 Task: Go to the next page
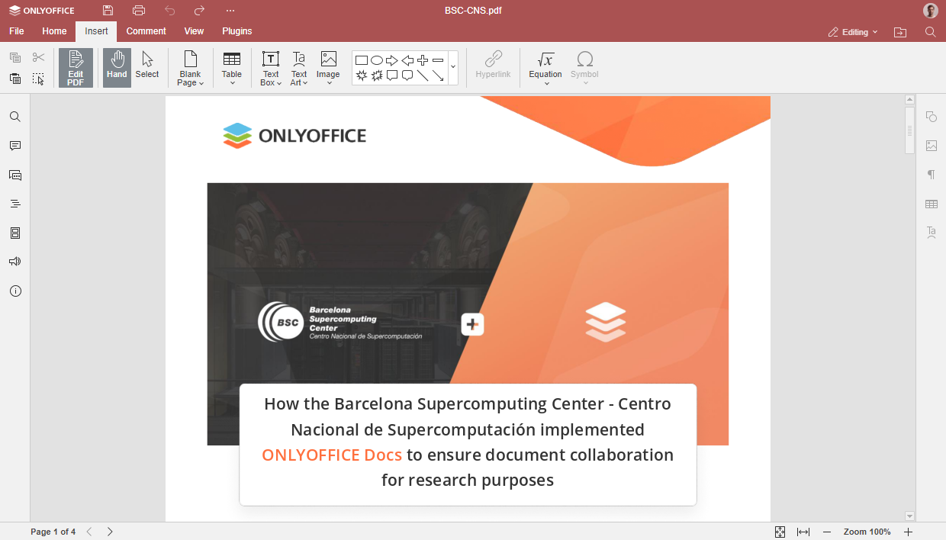[x=110, y=532]
